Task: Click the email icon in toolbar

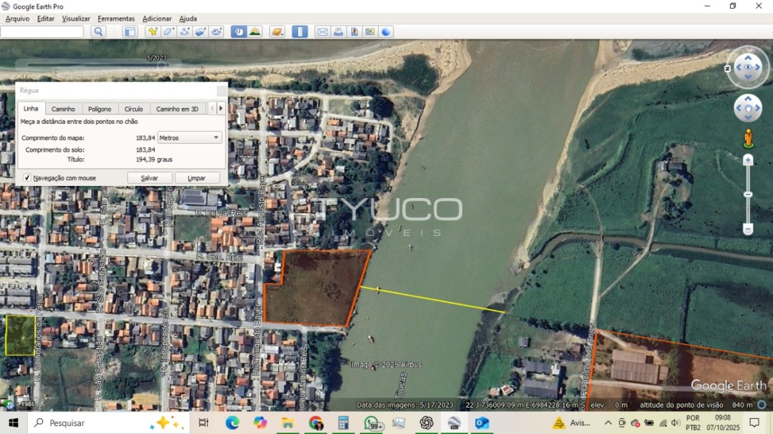Action: point(322,31)
